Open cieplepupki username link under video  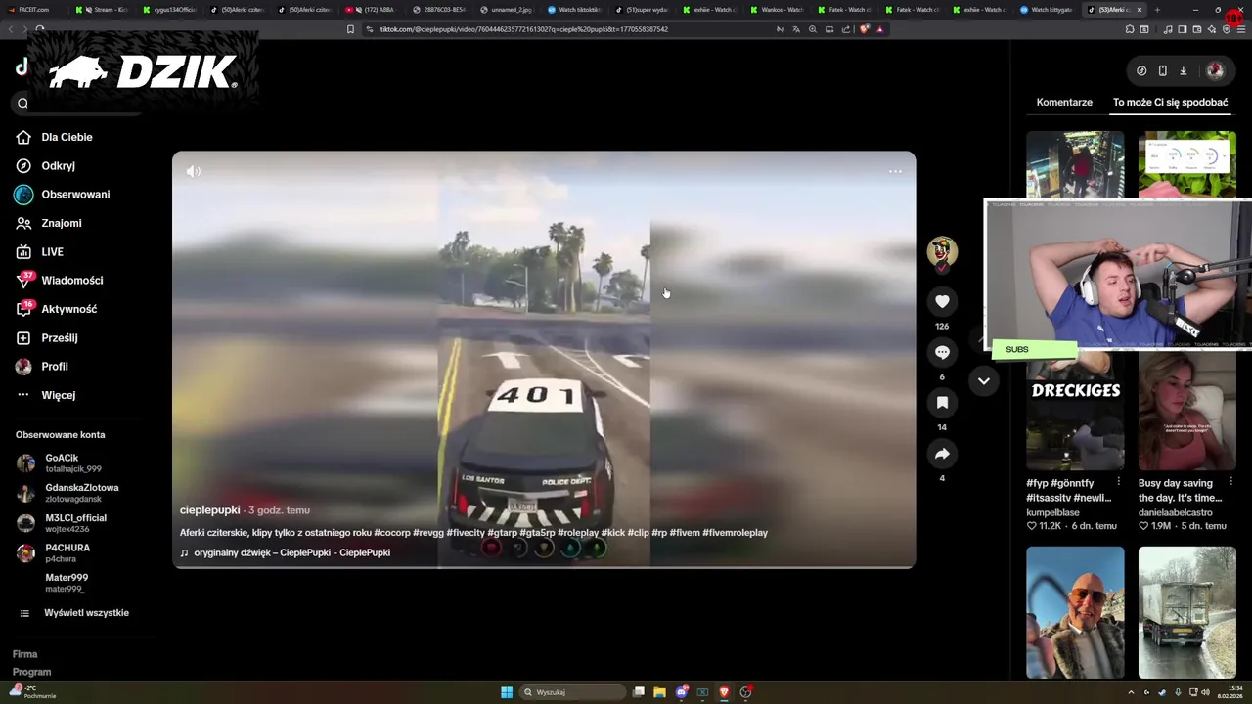coord(209,510)
